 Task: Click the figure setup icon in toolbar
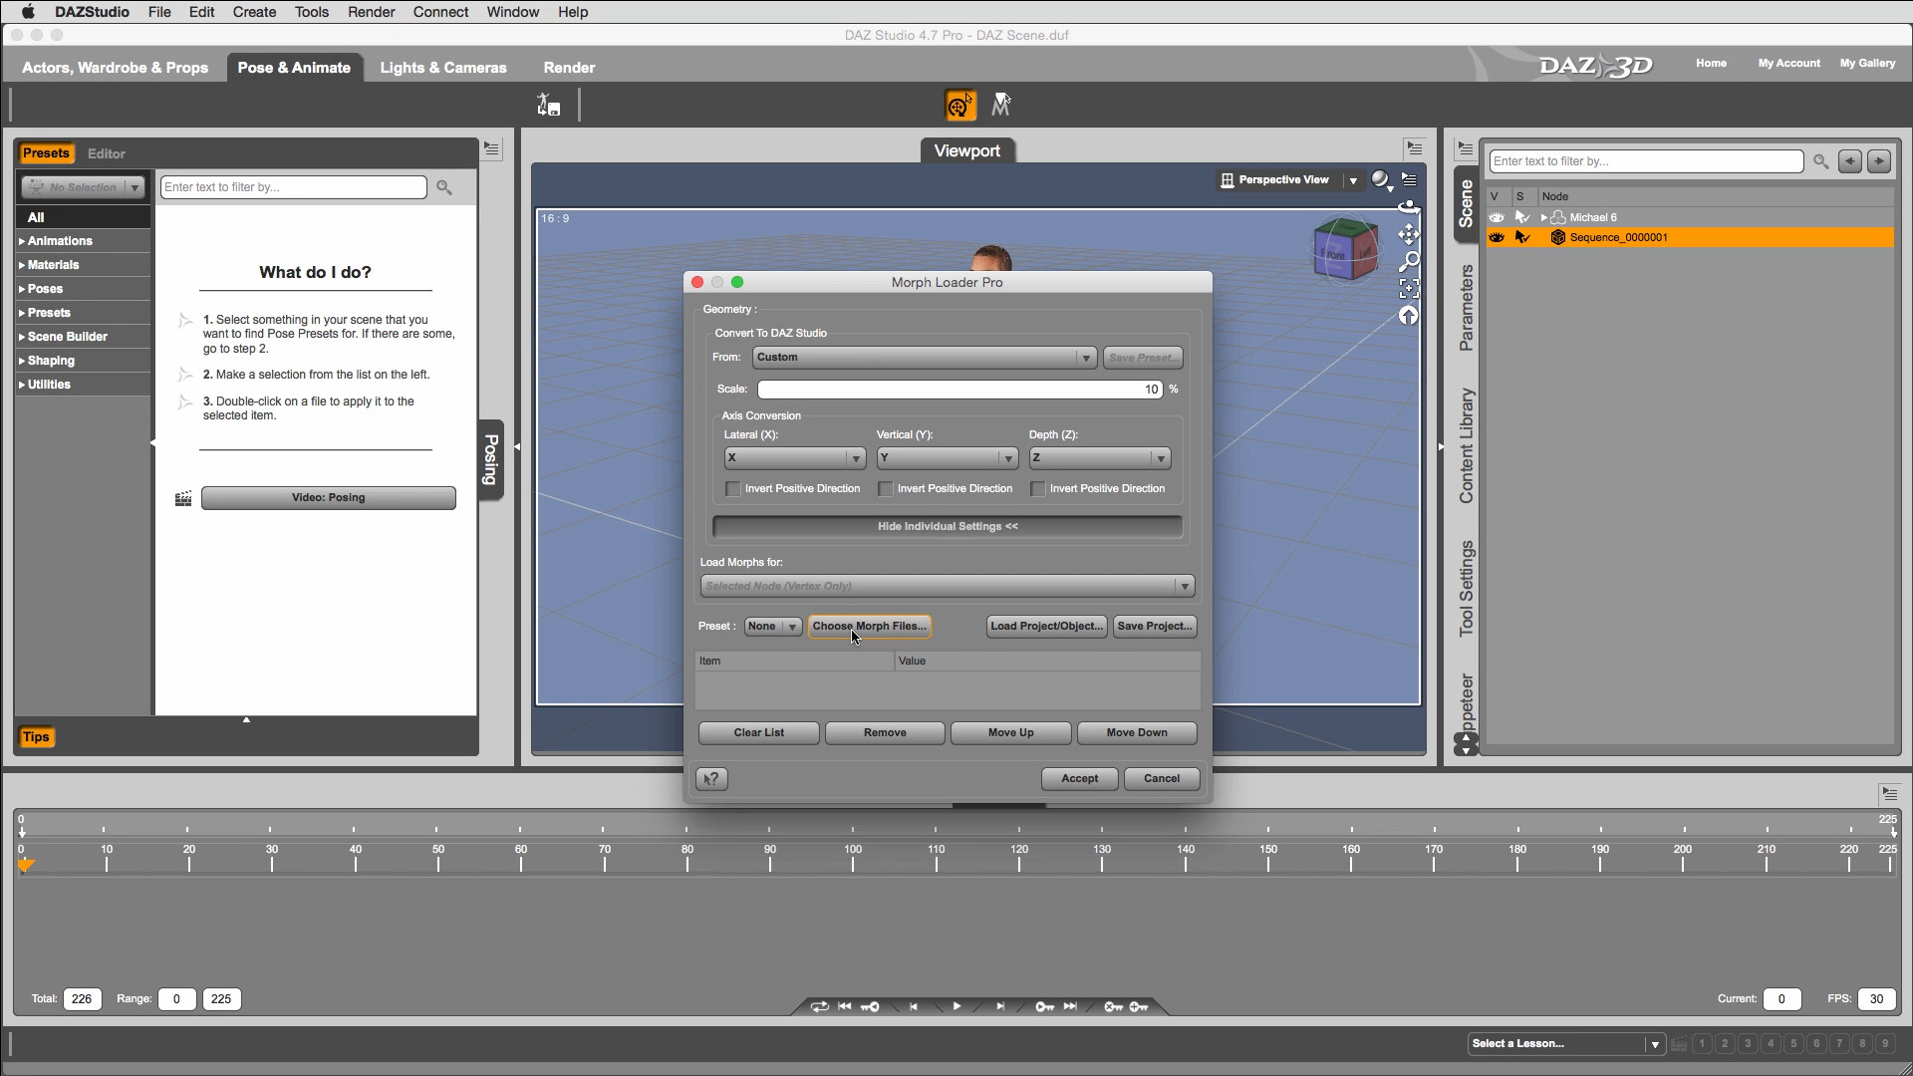click(x=549, y=106)
